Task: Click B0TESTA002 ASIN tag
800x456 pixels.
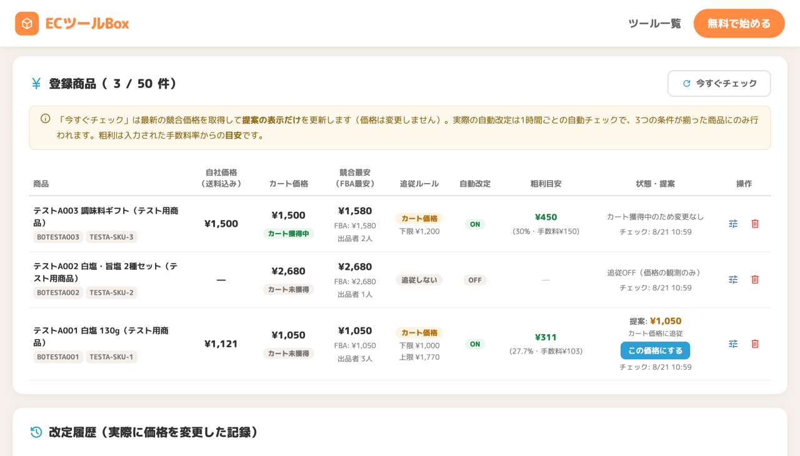Action: [58, 292]
